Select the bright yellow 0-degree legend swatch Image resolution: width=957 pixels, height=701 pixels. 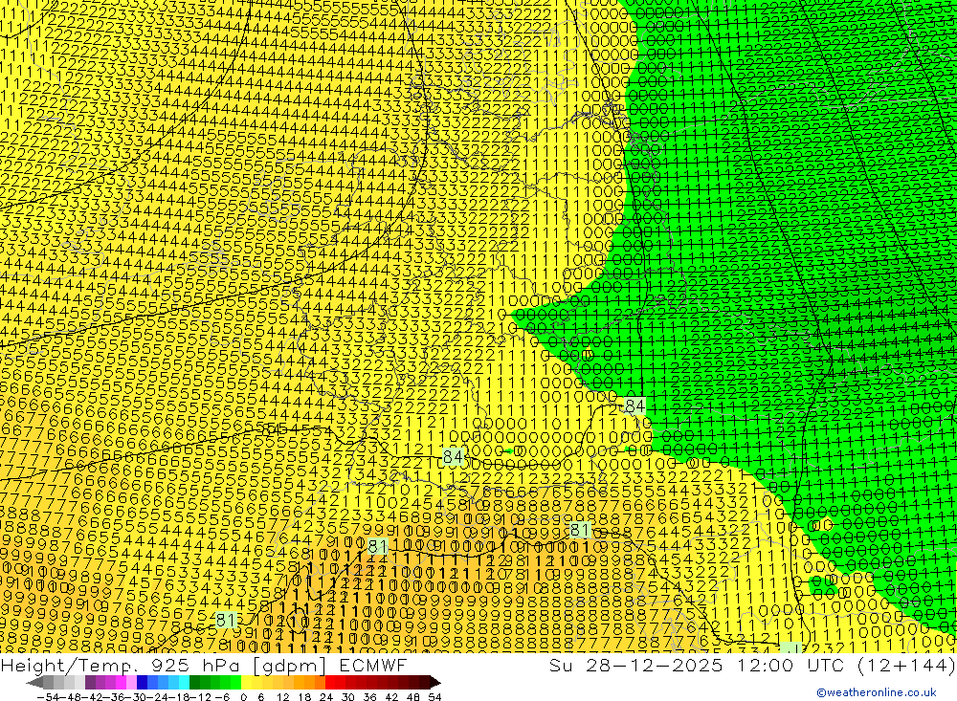[247, 682]
